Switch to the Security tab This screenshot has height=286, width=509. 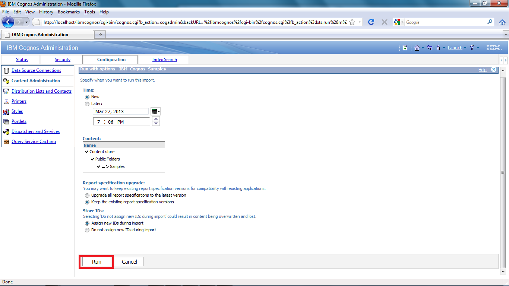pos(63,60)
